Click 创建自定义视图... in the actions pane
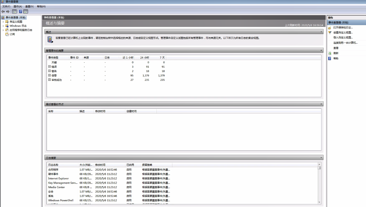366x207 pixels. pyautogui.click(x=343, y=32)
